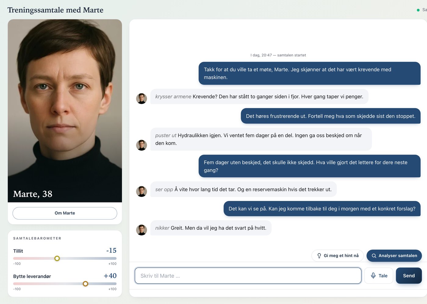The width and height of the screenshot is (427, 304).
Task: Click the Tillit score value -15
Action: coord(111,250)
